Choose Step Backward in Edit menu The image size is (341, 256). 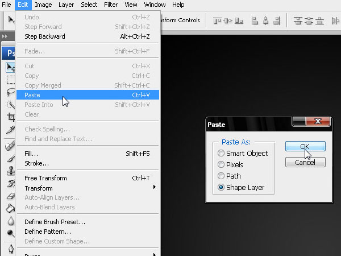(x=88, y=36)
